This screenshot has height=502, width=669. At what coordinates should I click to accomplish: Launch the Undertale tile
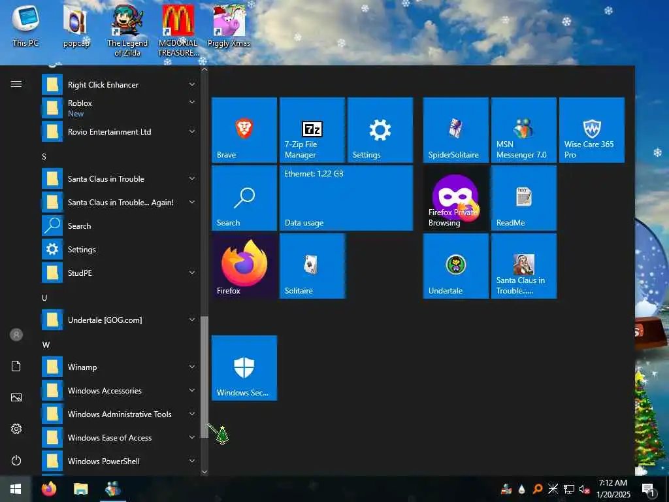[455, 266]
